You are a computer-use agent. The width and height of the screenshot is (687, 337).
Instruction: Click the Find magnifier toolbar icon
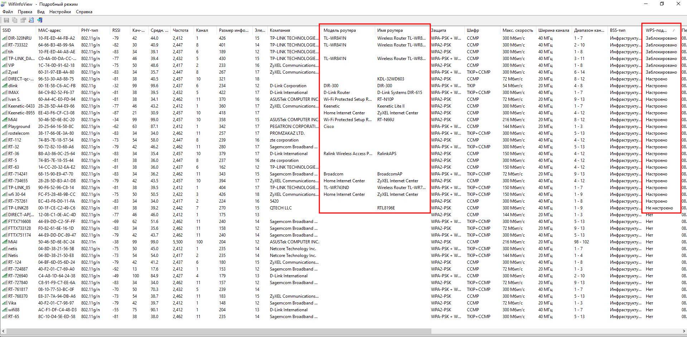pos(31,20)
